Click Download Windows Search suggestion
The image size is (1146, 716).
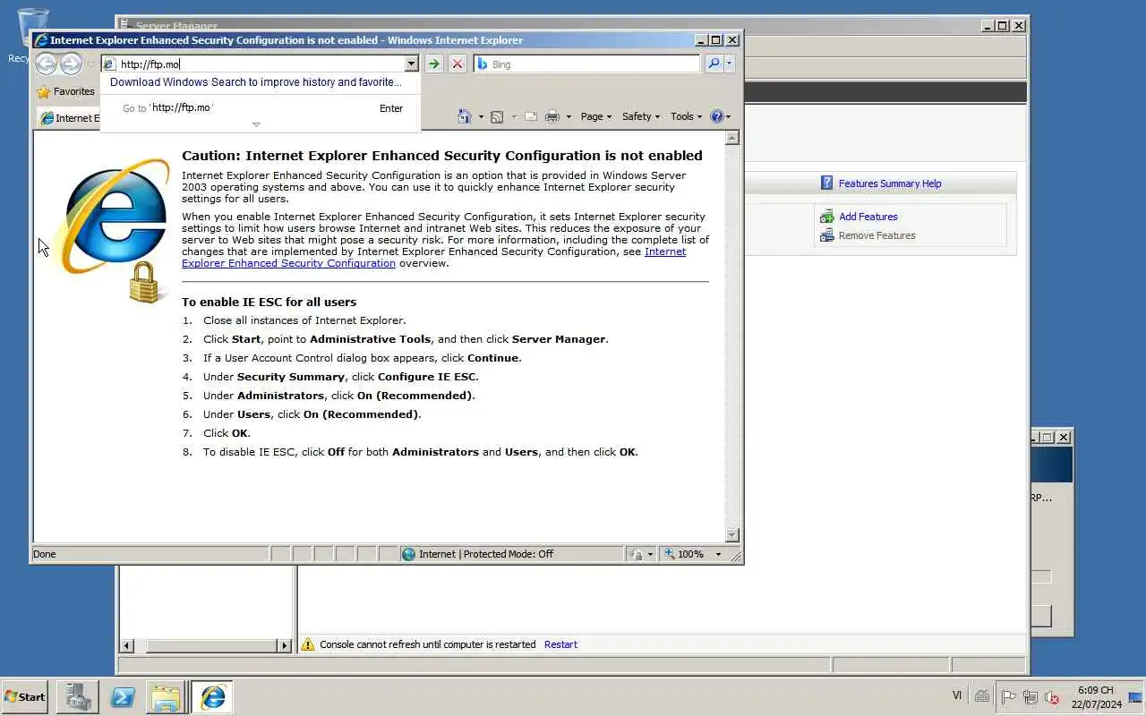click(x=256, y=82)
